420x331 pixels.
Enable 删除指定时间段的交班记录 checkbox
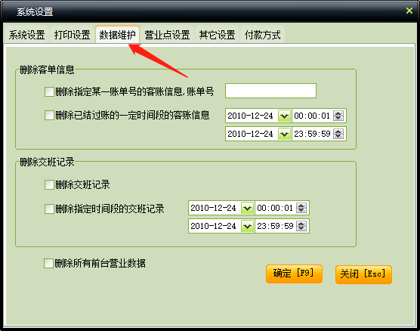pos(49,209)
